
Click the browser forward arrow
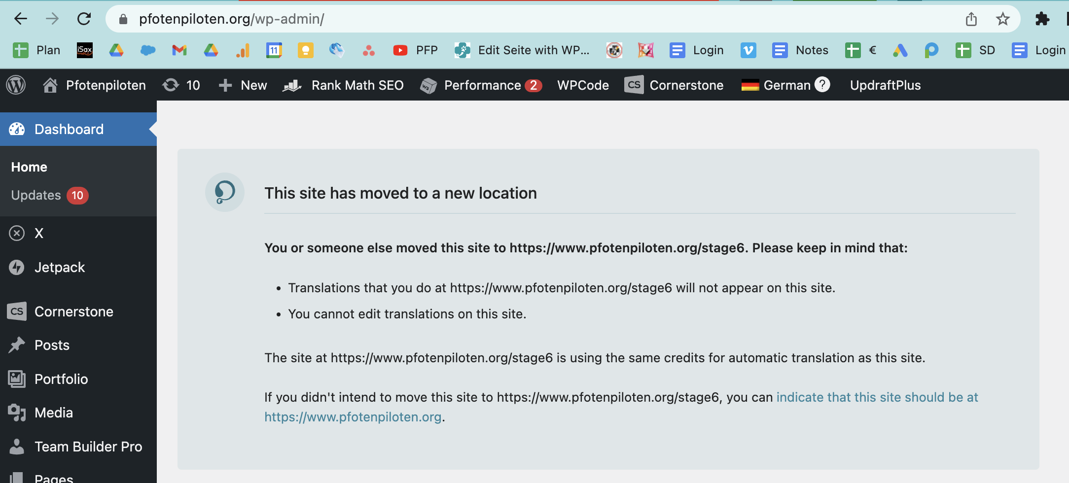pos(52,19)
